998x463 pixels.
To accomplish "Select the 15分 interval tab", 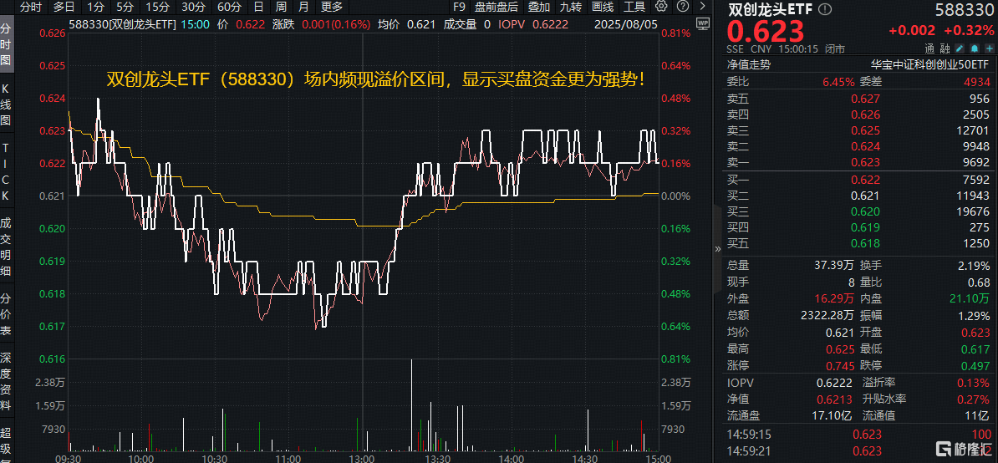I will point(156,7).
